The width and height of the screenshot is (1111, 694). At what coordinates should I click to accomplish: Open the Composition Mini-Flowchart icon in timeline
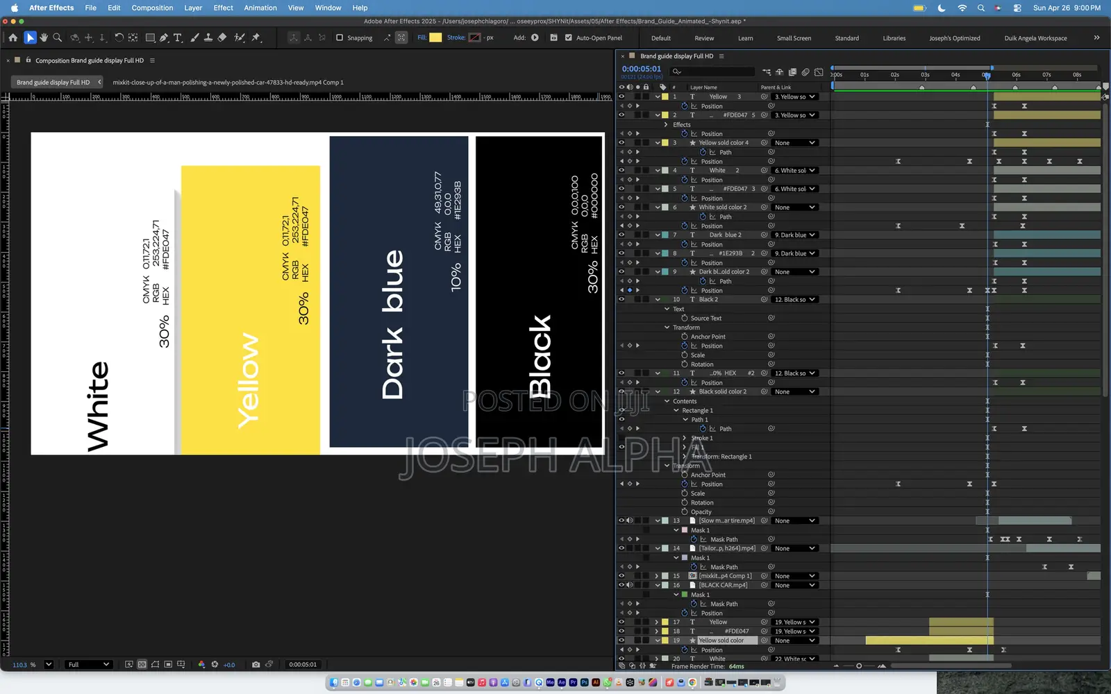coord(766,71)
